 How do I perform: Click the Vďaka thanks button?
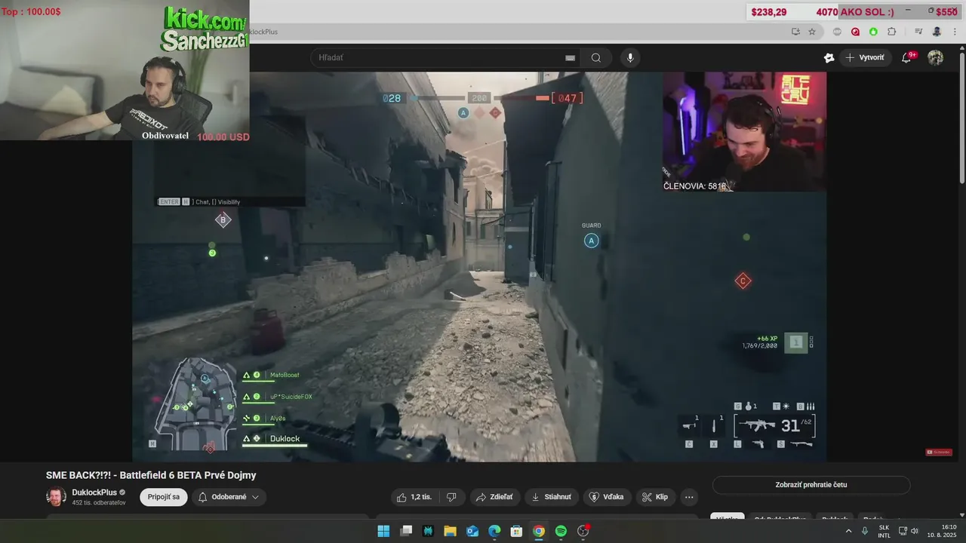click(608, 497)
